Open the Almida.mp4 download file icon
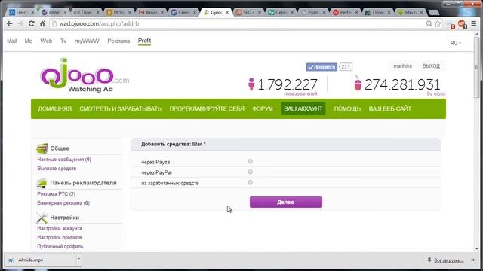Viewport: 483px width, 271px height. tap(11, 260)
